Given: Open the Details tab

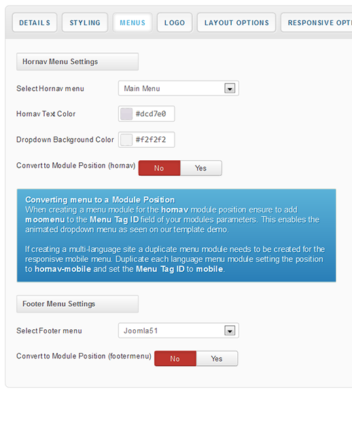Looking at the screenshot, I should 35,22.
